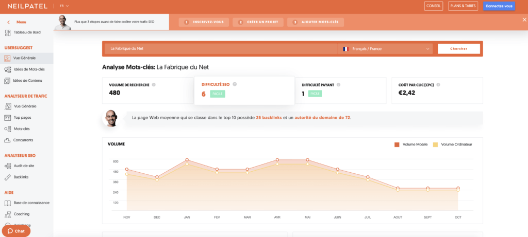This screenshot has width=528, height=237.
Task: Collapse the Menu sidebar arrow
Action: tap(8, 22)
